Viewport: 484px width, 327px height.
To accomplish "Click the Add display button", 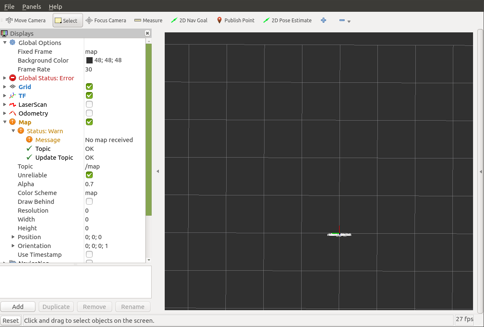I will (x=18, y=307).
